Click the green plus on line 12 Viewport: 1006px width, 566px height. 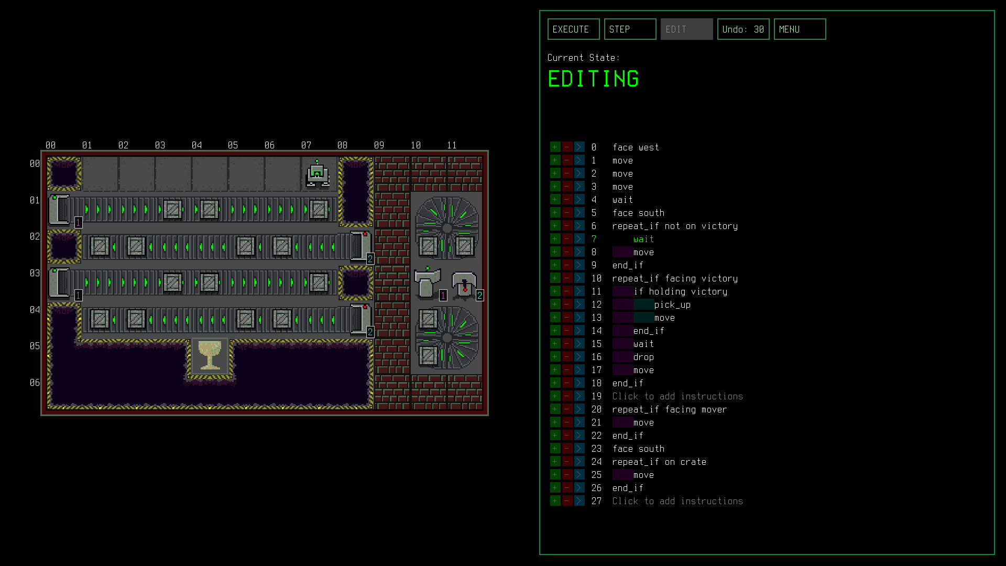tap(555, 304)
